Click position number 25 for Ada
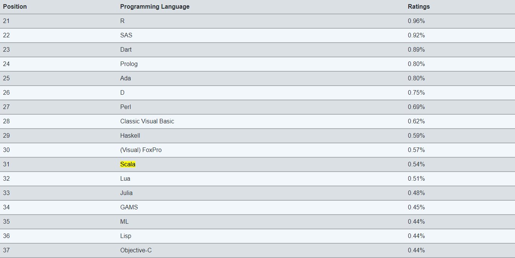The image size is (515, 258). point(6,78)
